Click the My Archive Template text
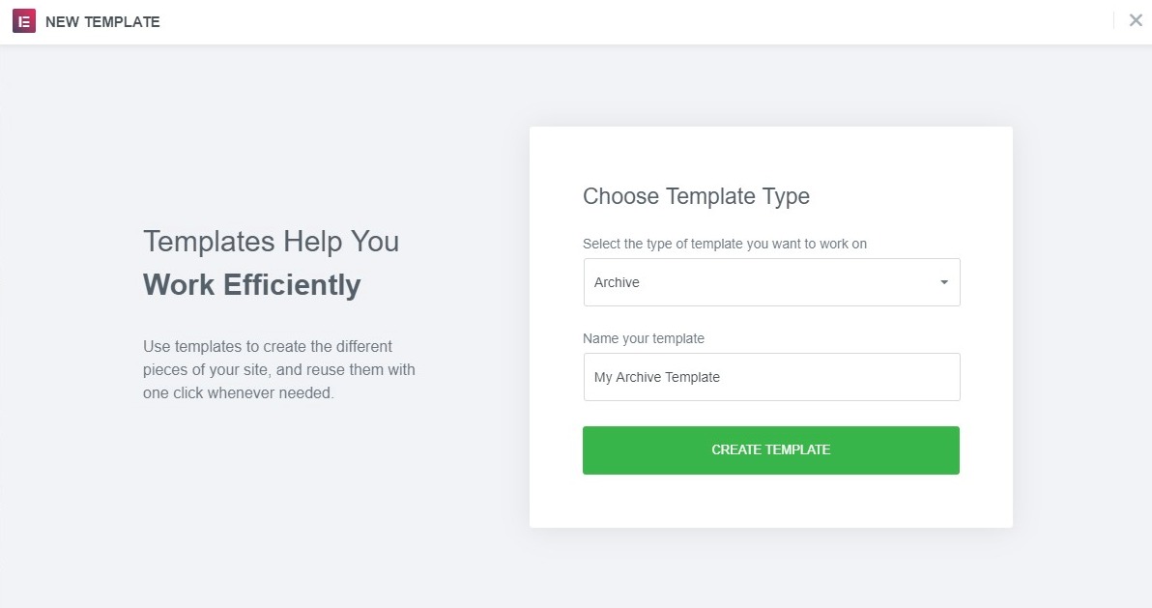The height and width of the screenshot is (608, 1152). click(657, 377)
